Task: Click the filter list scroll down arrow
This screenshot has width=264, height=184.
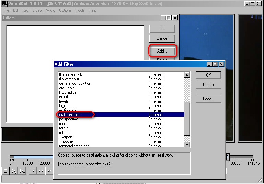Action: coord(187,144)
